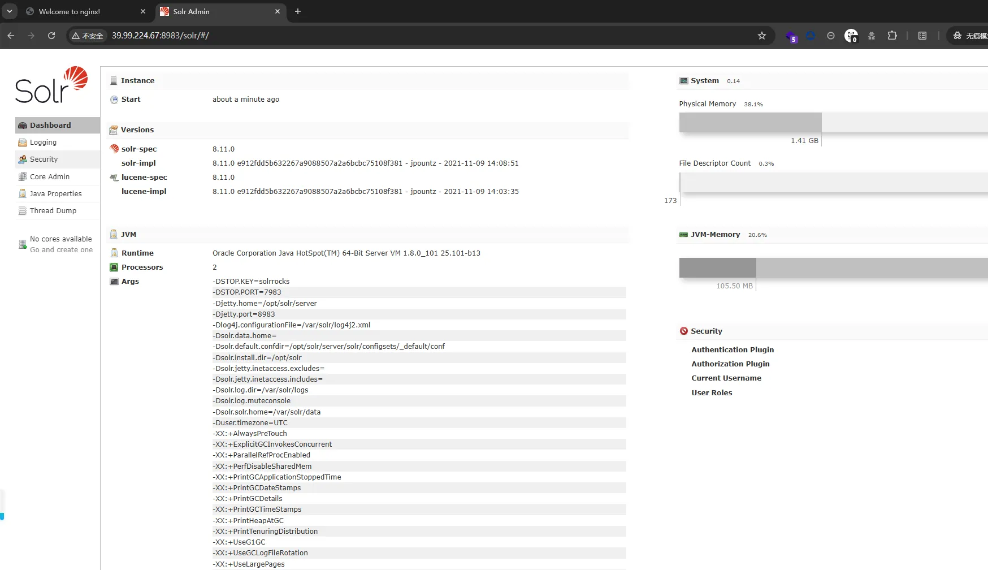Image resolution: width=988 pixels, height=570 pixels.
Task: Reload the Solr Admin page
Action: coord(51,36)
